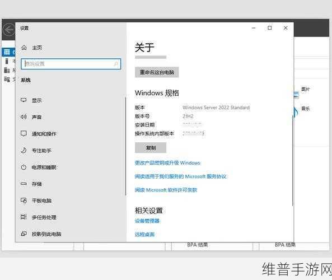Click the 系统 section header
This screenshot has width=332, height=280.
pyautogui.click(x=26, y=80)
